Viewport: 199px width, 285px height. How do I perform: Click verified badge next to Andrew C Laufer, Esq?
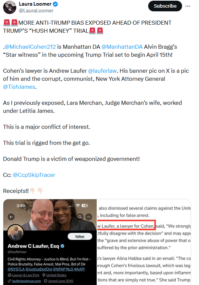click(62, 246)
